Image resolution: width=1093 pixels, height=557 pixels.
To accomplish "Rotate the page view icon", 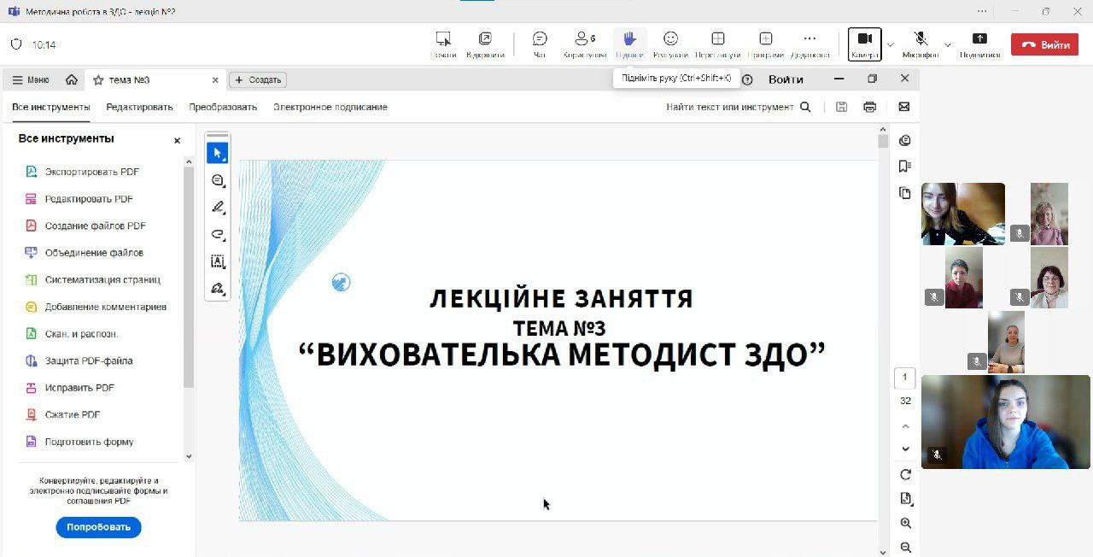I will (905, 475).
